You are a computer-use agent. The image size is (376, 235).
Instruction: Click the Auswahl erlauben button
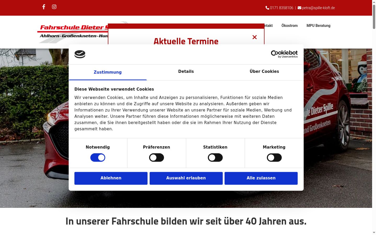click(x=186, y=178)
